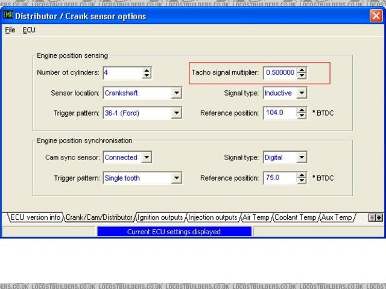The height and width of the screenshot is (289, 386).
Task: Open the ECU menu
Action: click(29, 30)
